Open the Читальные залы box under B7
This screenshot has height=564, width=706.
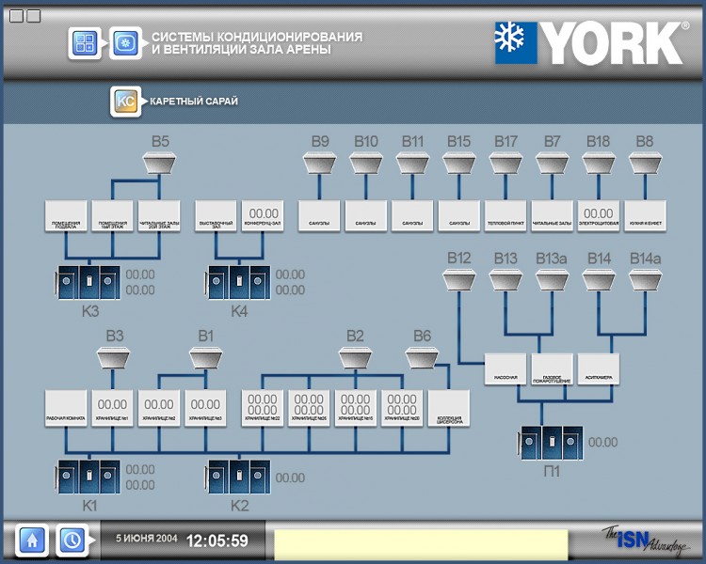[552, 216]
